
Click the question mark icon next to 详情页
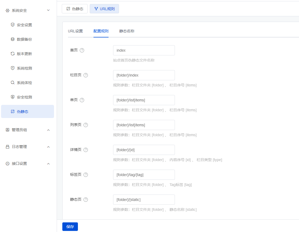tap(86, 150)
